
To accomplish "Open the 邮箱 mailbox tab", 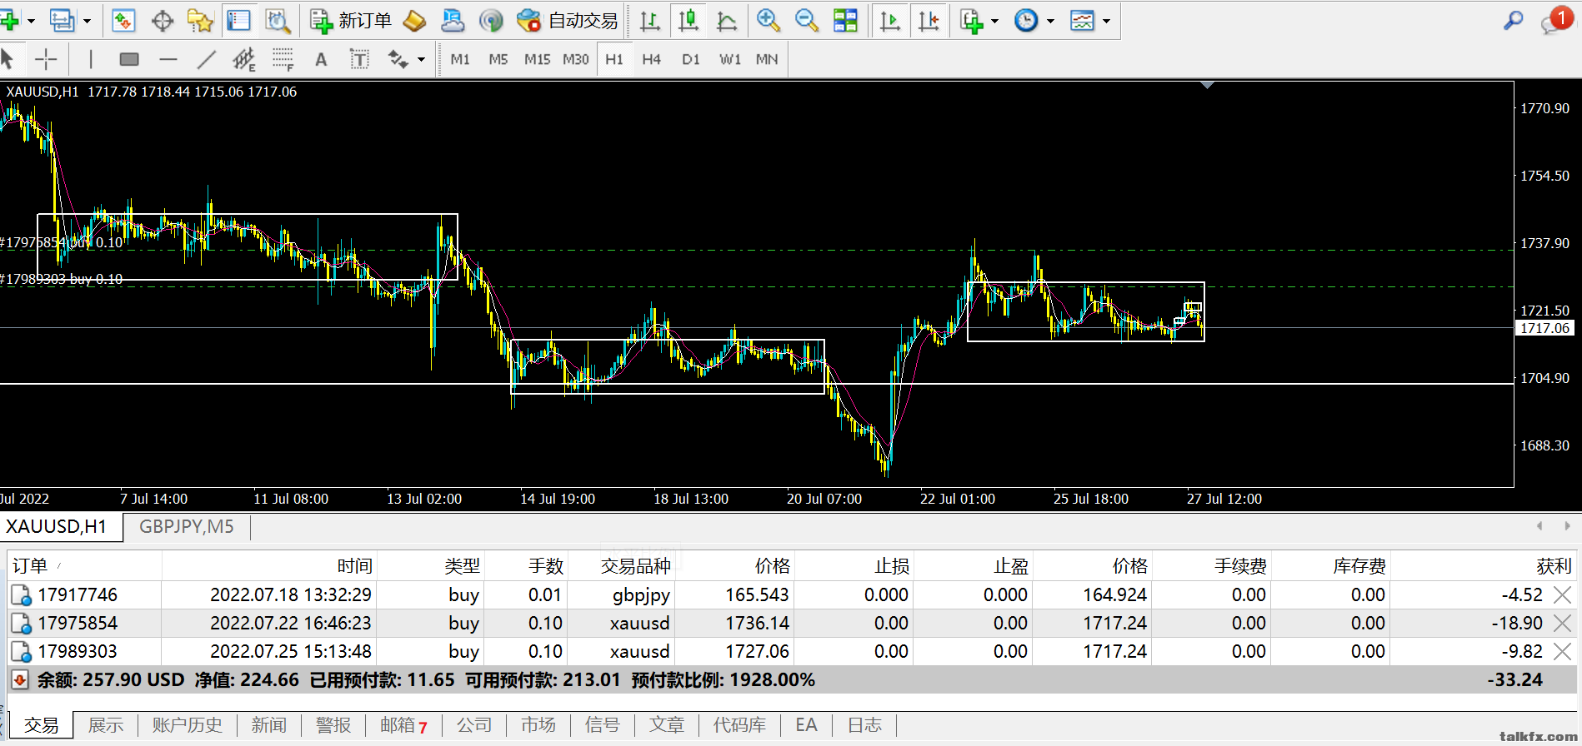I will tap(403, 725).
